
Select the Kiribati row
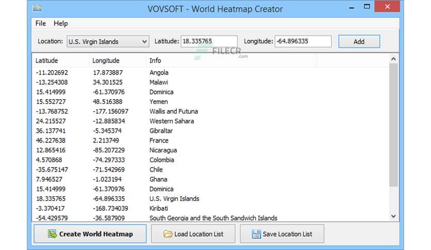(x=210, y=209)
